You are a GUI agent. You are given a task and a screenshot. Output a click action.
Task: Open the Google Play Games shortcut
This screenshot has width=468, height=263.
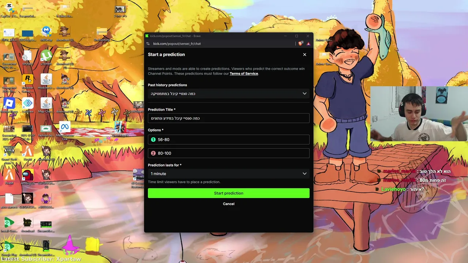tap(9, 249)
